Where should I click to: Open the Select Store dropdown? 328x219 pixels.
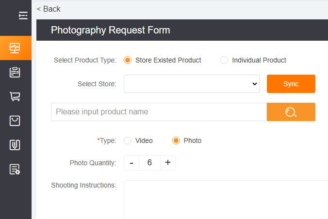[192, 84]
